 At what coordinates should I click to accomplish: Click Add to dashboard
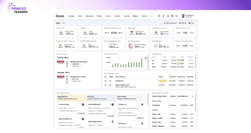pos(170,23)
